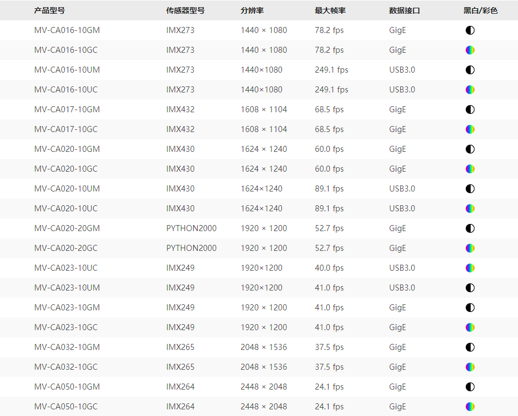Select the monochrome icon for MV-CA023-10UM
This screenshot has height=416, width=518.
pyautogui.click(x=470, y=288)
